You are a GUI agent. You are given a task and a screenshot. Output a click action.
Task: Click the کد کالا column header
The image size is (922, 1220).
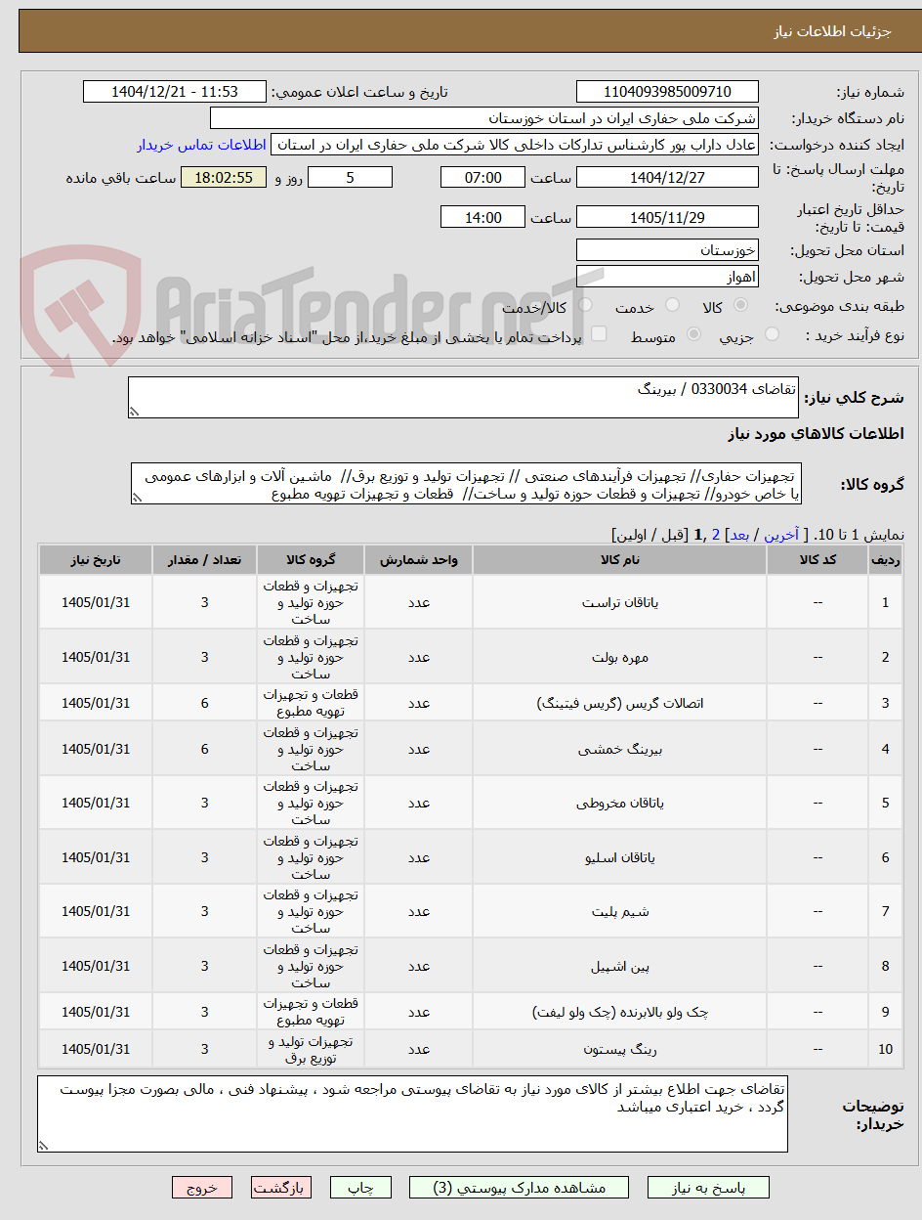(817, 559)
